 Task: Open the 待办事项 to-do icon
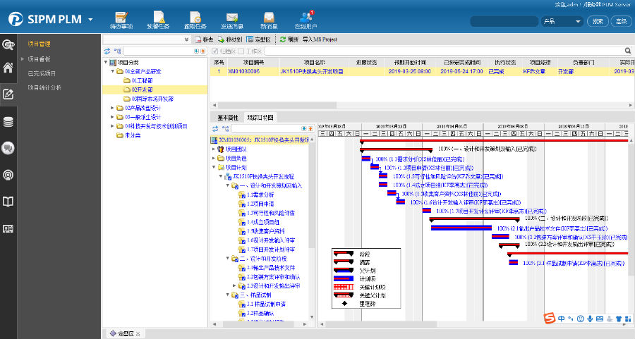click(121, 17)
